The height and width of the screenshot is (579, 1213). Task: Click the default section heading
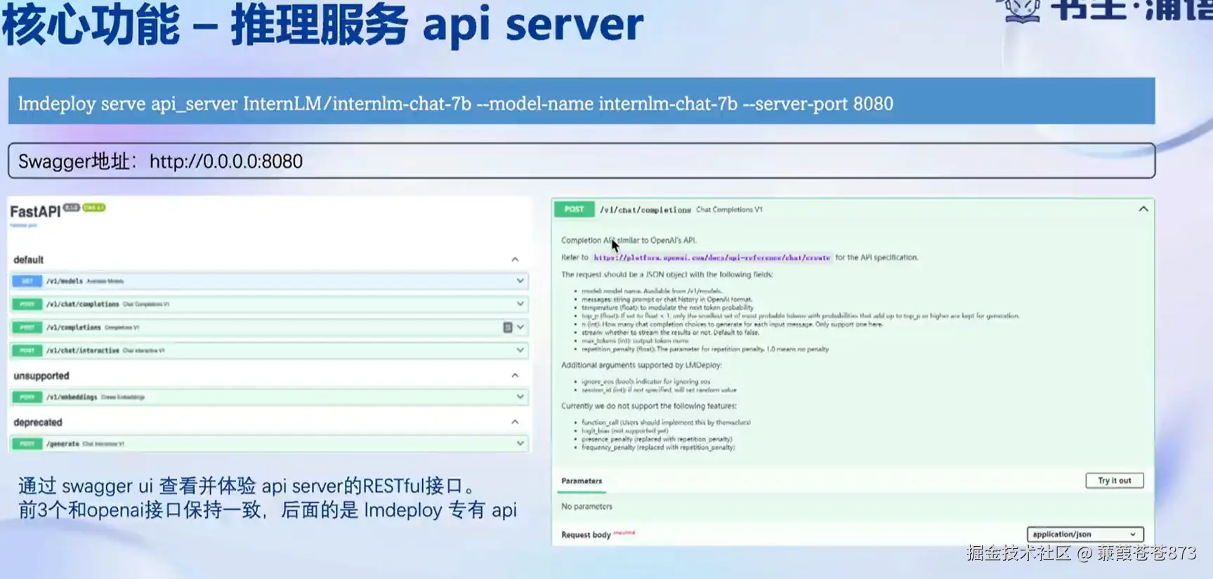28,260
